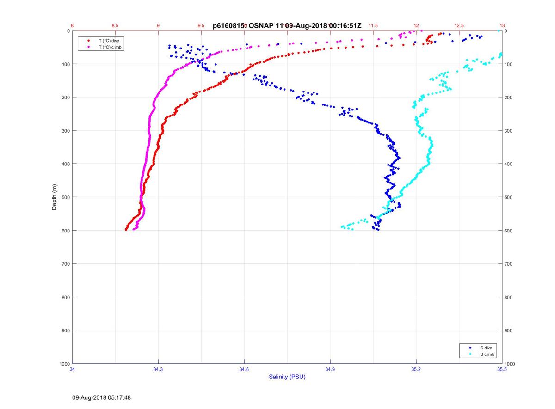Click depth tick 200 on left axis
The height and width of the screenshot is (409, 555).
(x=65, y=98)
